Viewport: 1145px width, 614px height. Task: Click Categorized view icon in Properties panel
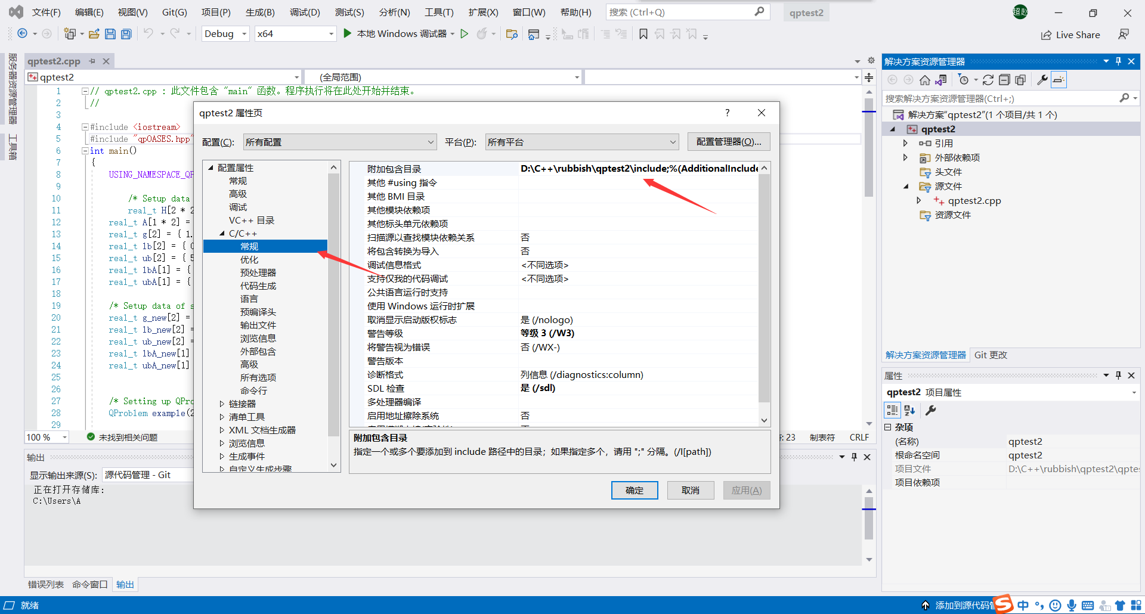click(892, 410)
